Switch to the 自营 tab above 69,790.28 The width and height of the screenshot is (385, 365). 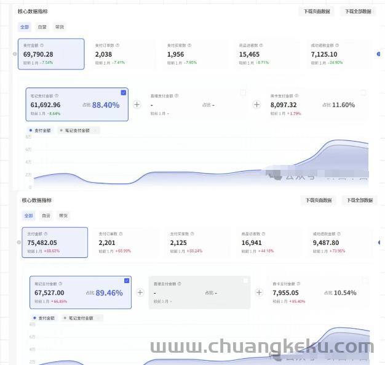pos(42,27)
